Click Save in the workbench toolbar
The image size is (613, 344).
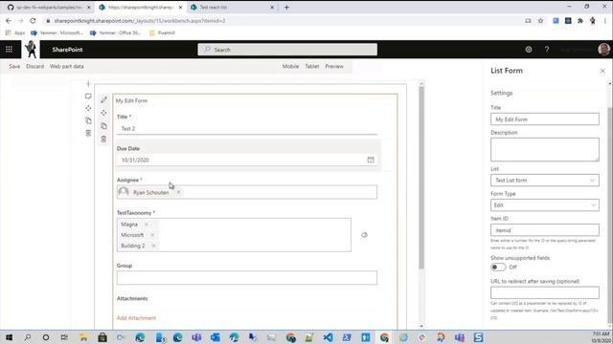pyautogui.click(x=14, y=66)
